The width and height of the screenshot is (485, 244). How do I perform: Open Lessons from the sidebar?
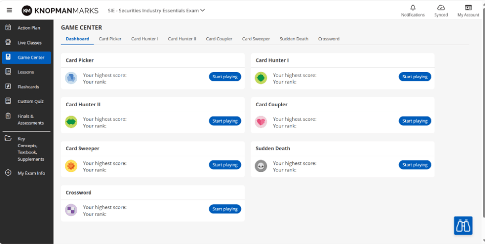coord(26,72)
